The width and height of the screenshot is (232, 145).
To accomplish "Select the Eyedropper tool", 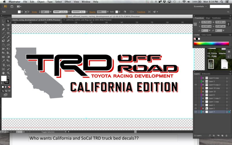I will pos(3,61).
